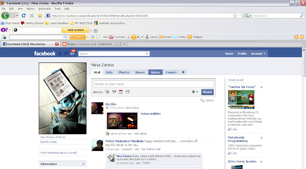Image resolution: width=306 pixels, height=169 pixels.
Task: Click in the What's on your mind box
Action: 153,84
